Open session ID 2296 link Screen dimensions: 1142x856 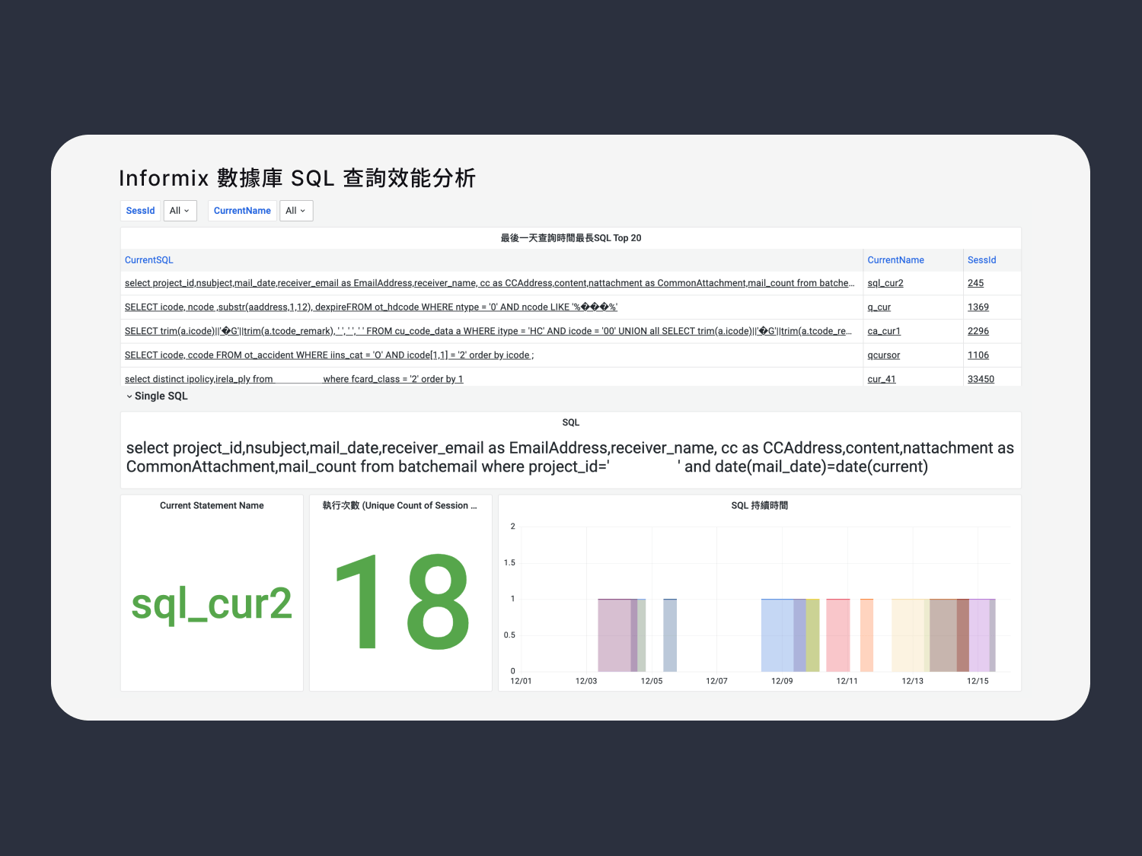978,331
